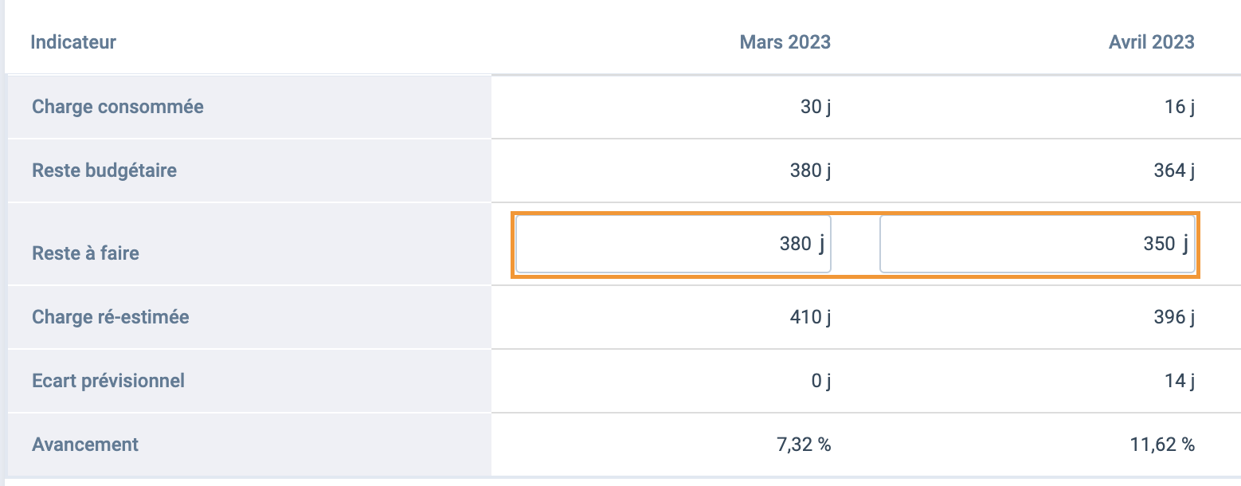
Task: Click the Mars 2023 column header
Action: coord(785,42)
